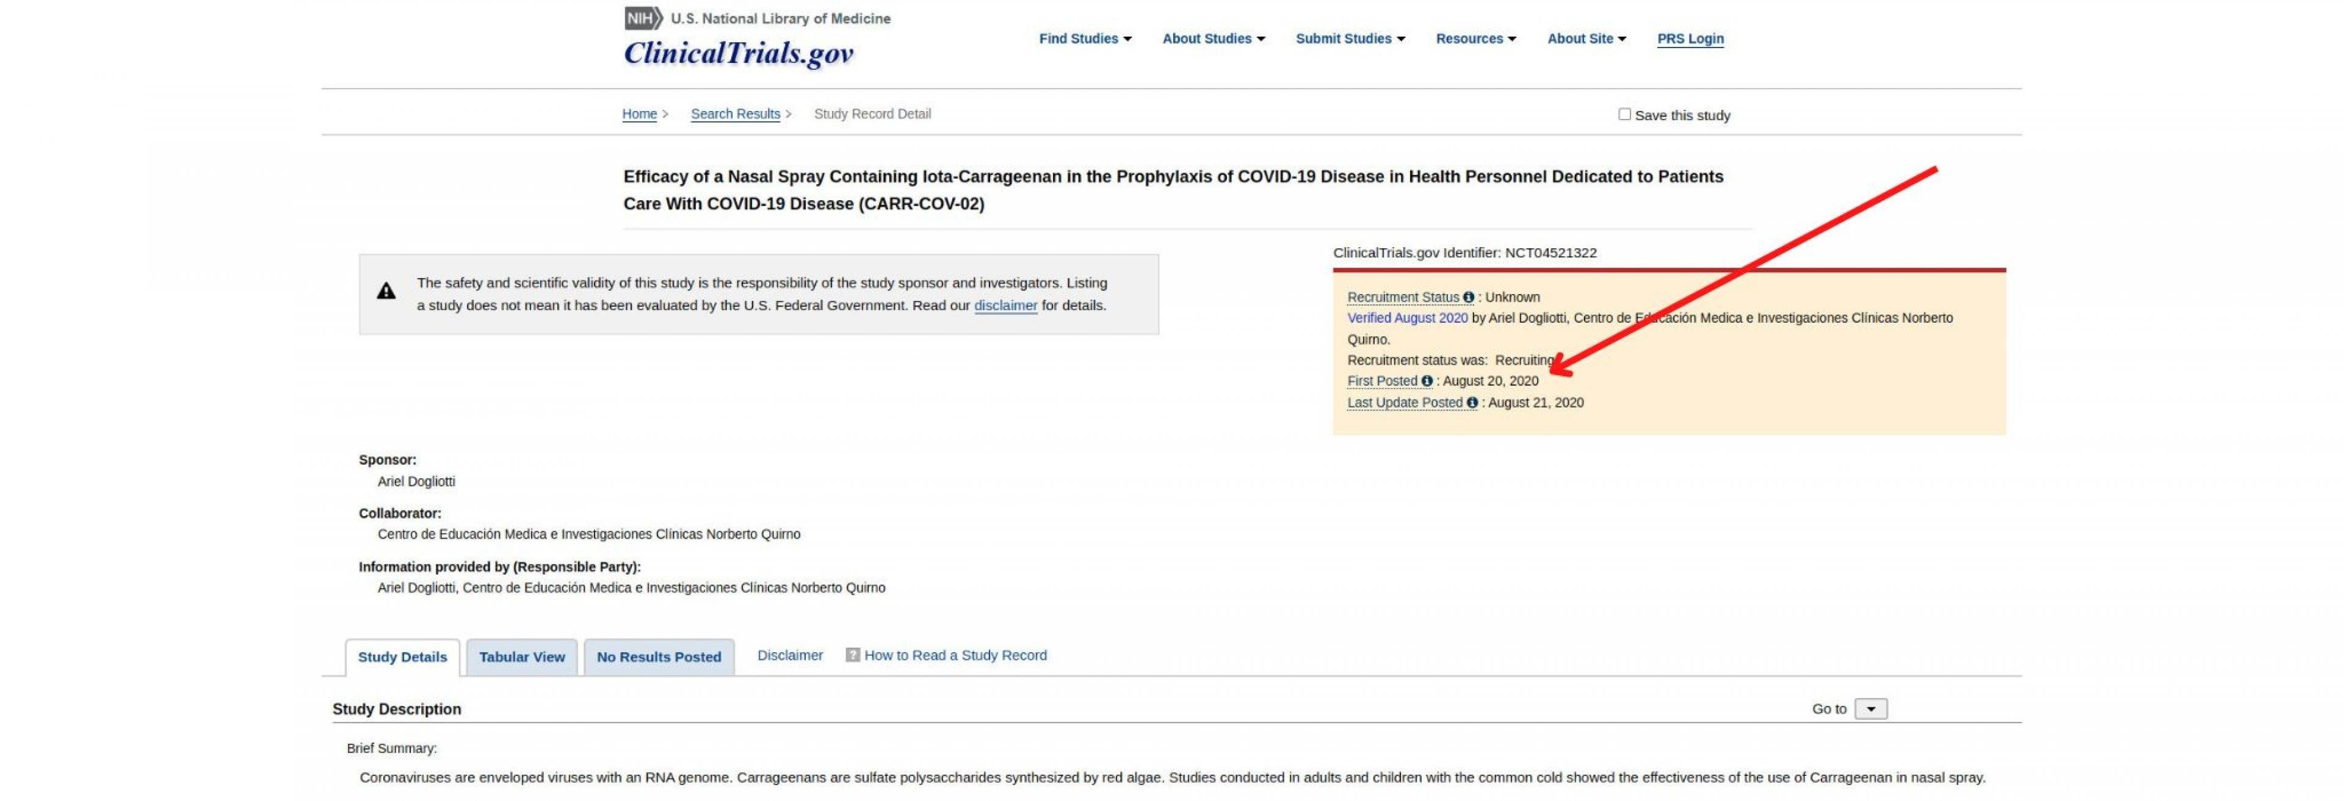Click the warning triangle icon
The image size is (2344, 801).
pyautogui.click(x=386, y=291)
